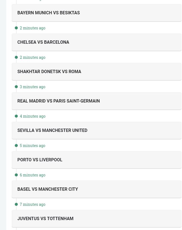182x230 pixels.
Task: Select the timeline dot beside '5 minutes ago'
Action: point(16,146)
